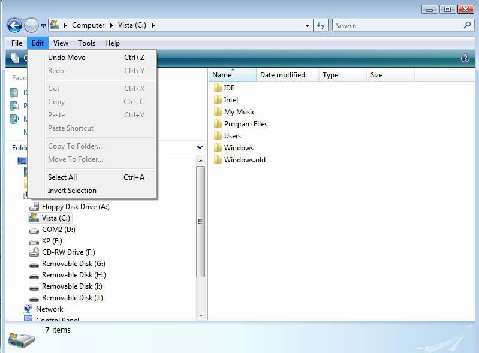Click the magnifier search icon
Screen dimensions: 479x353
pyautogui.click(x=467, y=25)
